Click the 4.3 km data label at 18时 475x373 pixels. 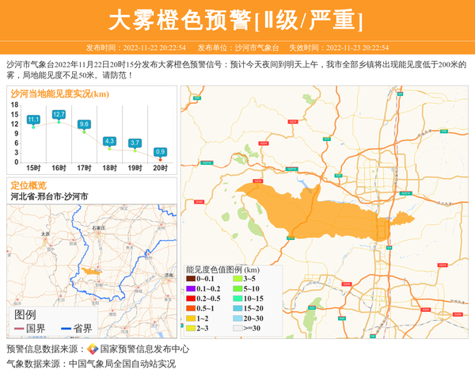109,141
